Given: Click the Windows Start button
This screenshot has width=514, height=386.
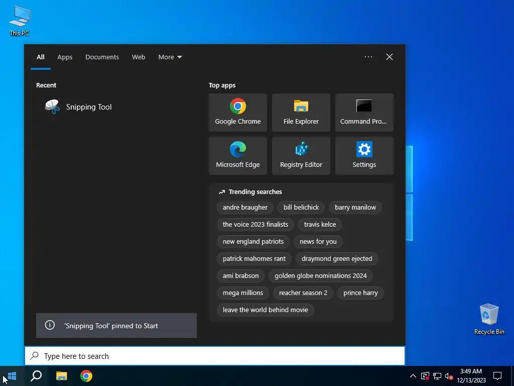Looking at the screenshot, I should tap(12, 376).
